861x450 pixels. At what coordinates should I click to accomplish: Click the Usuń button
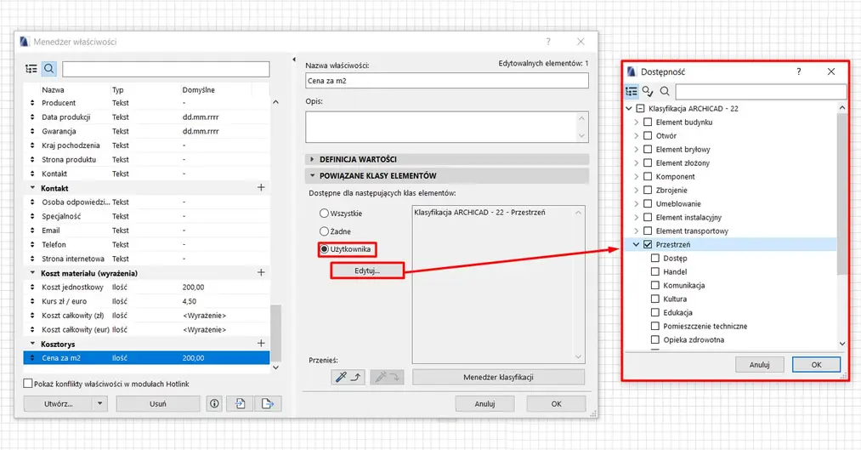(158, 404)
